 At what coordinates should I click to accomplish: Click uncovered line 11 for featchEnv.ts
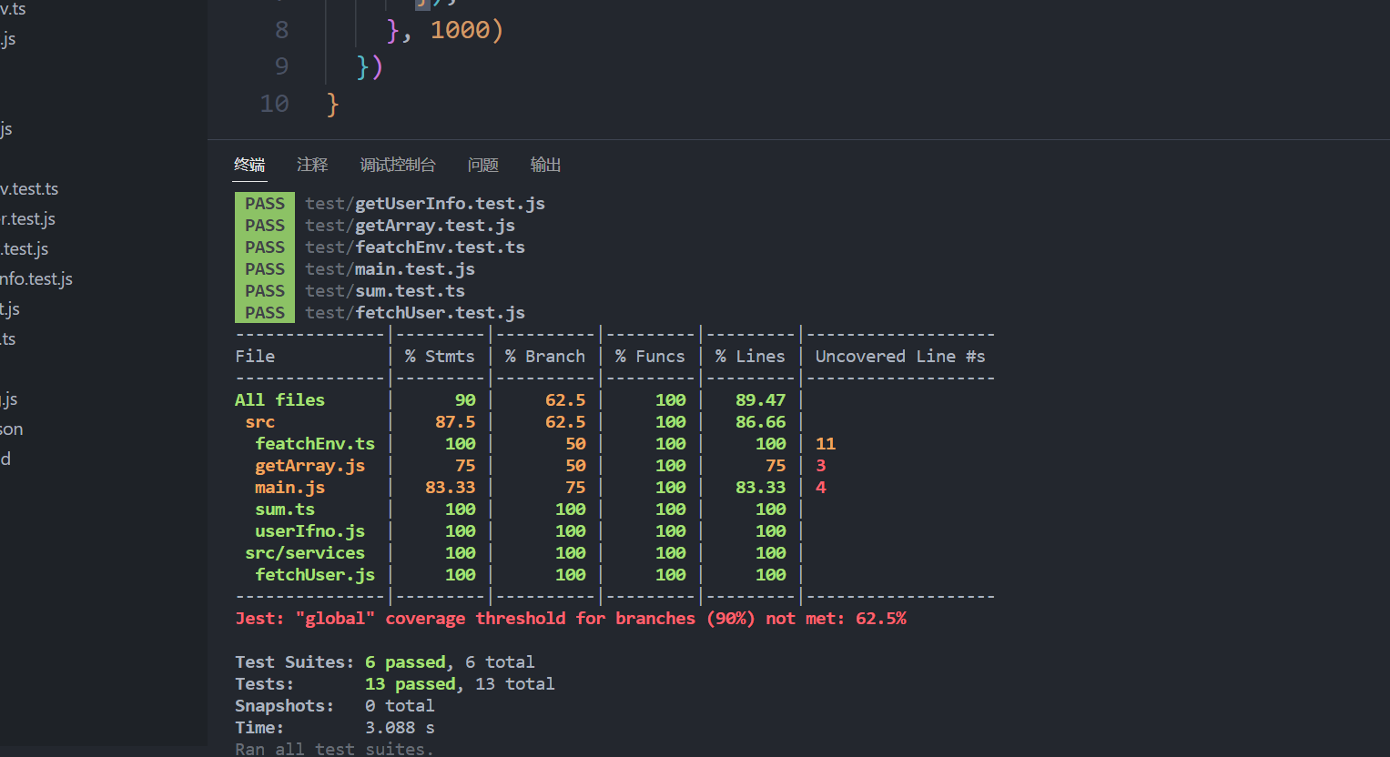tap(826, 444)
